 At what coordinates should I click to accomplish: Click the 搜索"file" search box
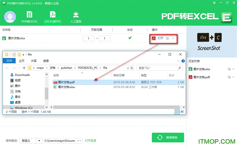[160, 68]
